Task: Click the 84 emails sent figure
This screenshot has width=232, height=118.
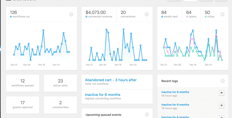Action: [164, 12]
